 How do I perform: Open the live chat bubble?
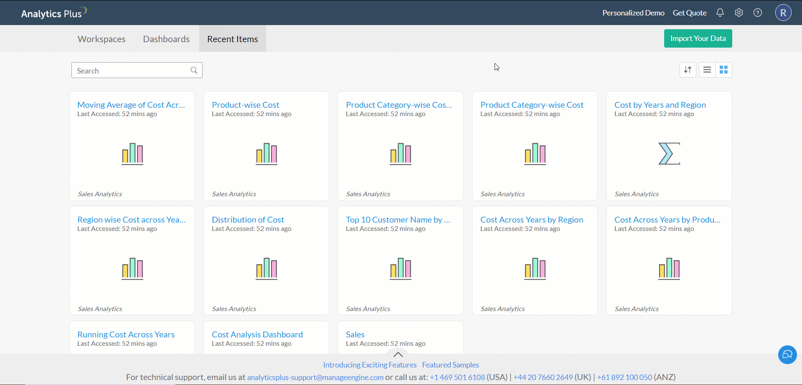pos(787,355)
